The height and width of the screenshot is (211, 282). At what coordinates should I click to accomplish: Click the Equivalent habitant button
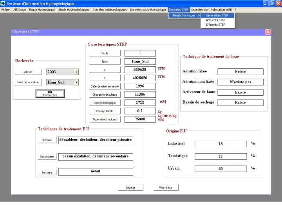(105, 119)
